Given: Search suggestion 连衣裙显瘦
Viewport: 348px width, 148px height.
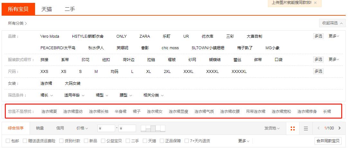Looking at the screenshot, I should [179, 112].
